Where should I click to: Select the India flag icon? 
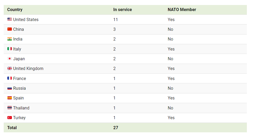9,39
